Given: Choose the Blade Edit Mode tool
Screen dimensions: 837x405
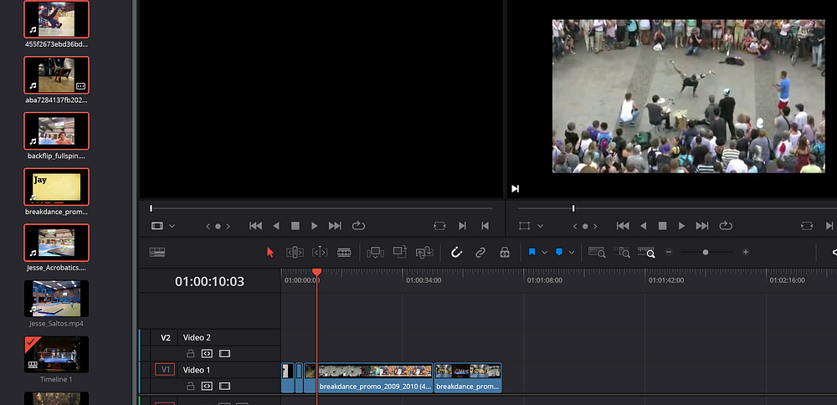Looking at the screenshot, I should point(344,252).
